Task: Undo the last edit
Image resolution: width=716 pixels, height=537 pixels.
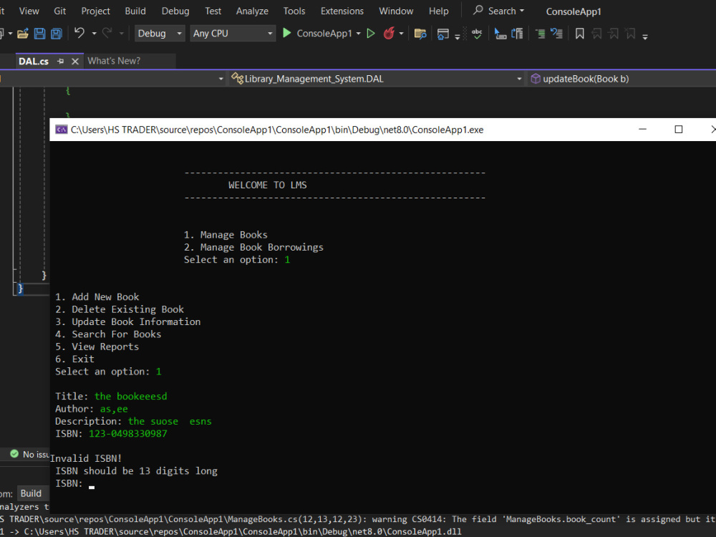Action: (x=79, y=33)
